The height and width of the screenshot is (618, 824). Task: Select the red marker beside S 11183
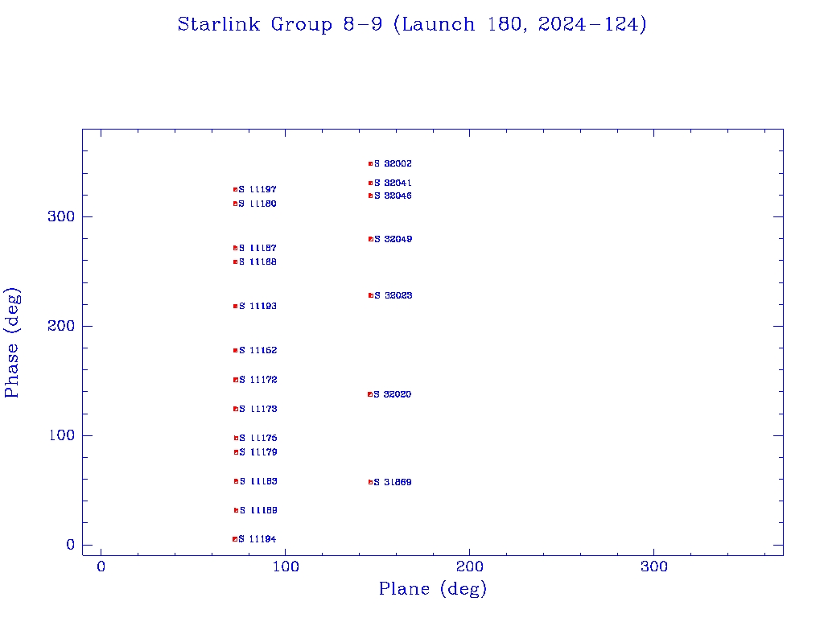click(236, 481)
